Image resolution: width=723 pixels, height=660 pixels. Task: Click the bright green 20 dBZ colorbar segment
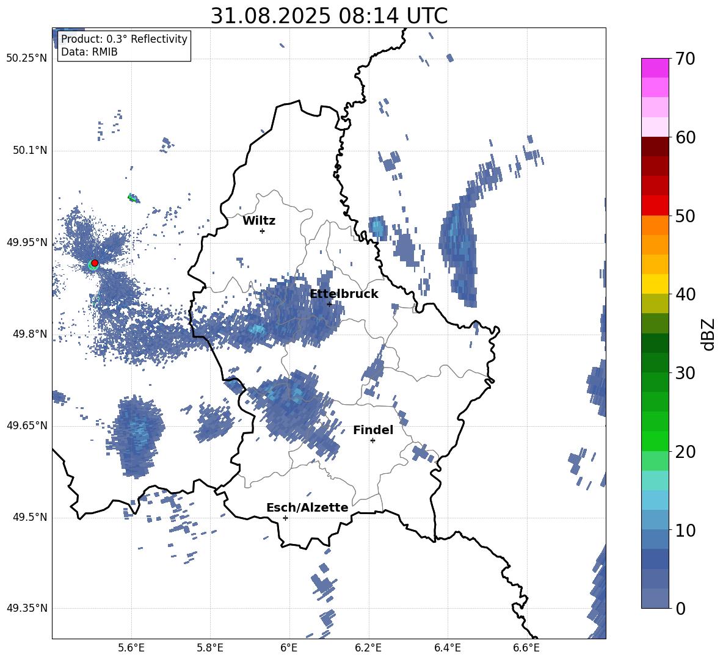655,441
